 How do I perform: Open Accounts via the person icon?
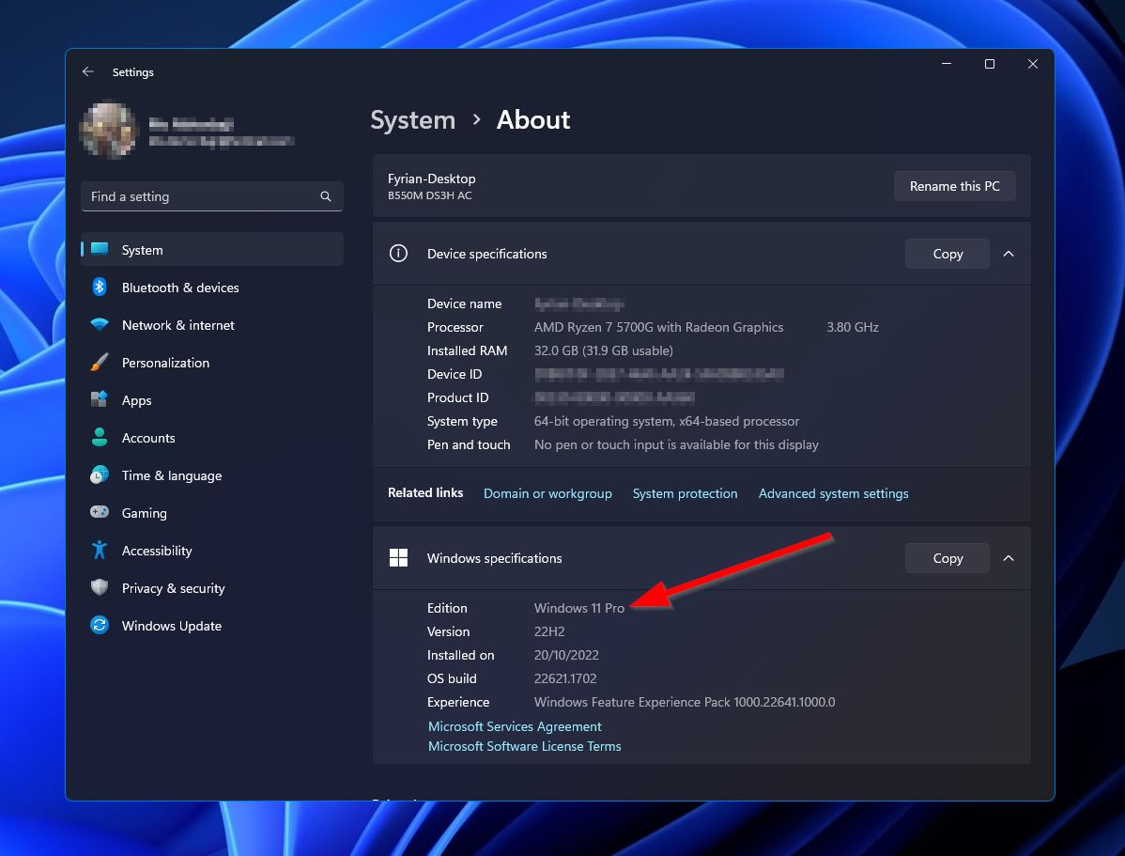tap(100, 438)
